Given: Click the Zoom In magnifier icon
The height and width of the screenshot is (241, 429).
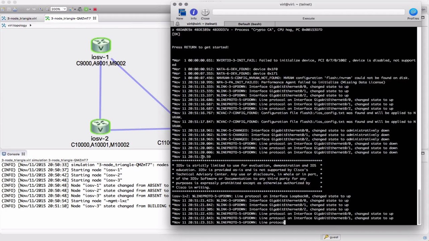Looking at the screenshot, I should click(x=41, y=9).
